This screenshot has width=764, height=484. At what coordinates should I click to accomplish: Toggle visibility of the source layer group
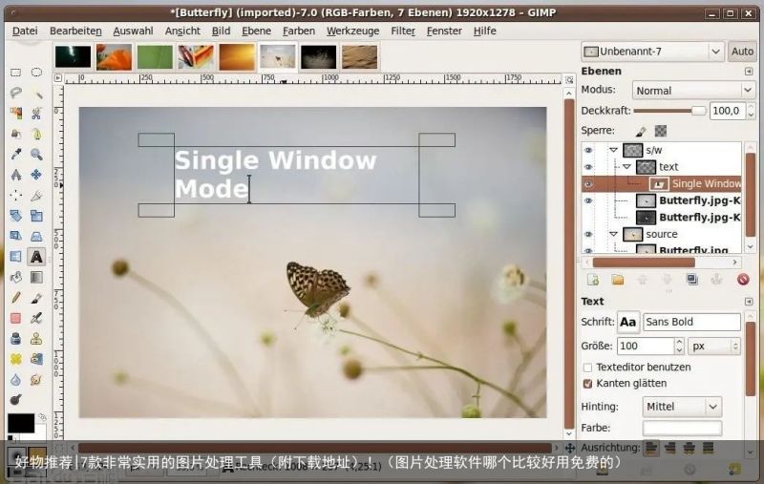pyautogui.click(x=588, y=234)
